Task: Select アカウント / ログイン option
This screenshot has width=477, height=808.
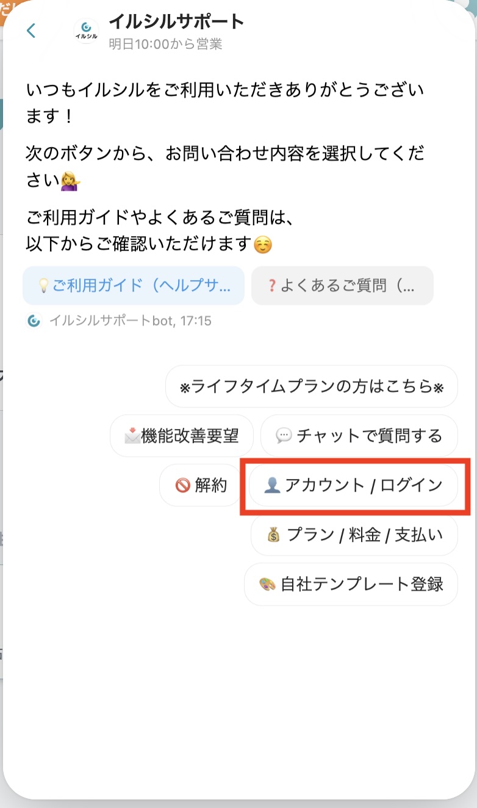Action: [x=353, y=486]
